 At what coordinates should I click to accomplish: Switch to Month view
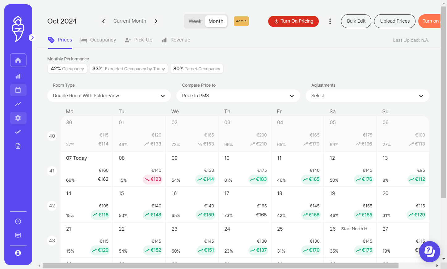coord(216,21)
